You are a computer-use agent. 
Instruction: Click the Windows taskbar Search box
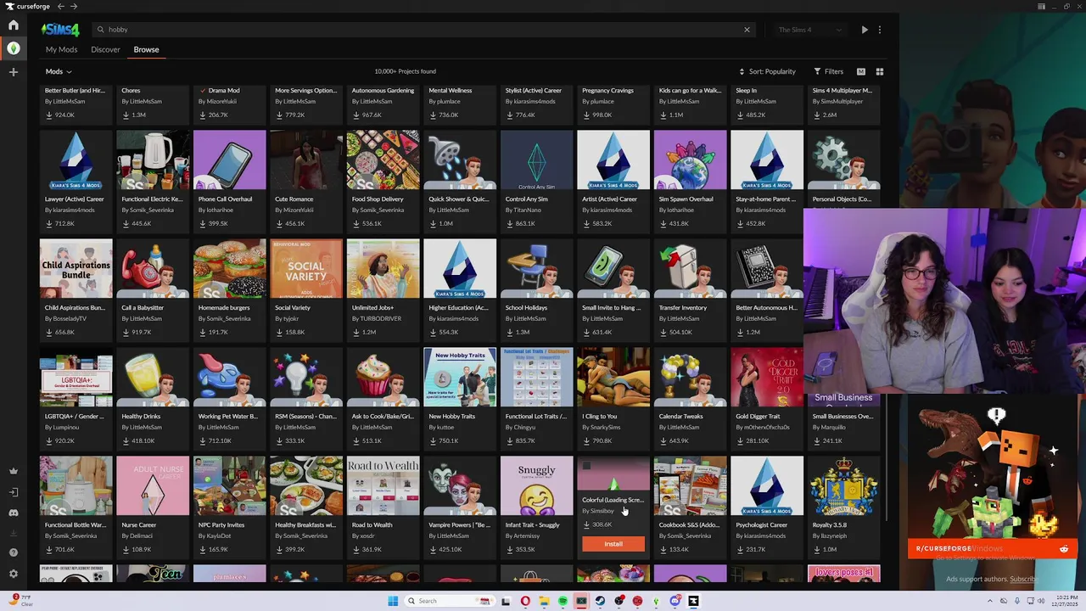coord(449,601)
